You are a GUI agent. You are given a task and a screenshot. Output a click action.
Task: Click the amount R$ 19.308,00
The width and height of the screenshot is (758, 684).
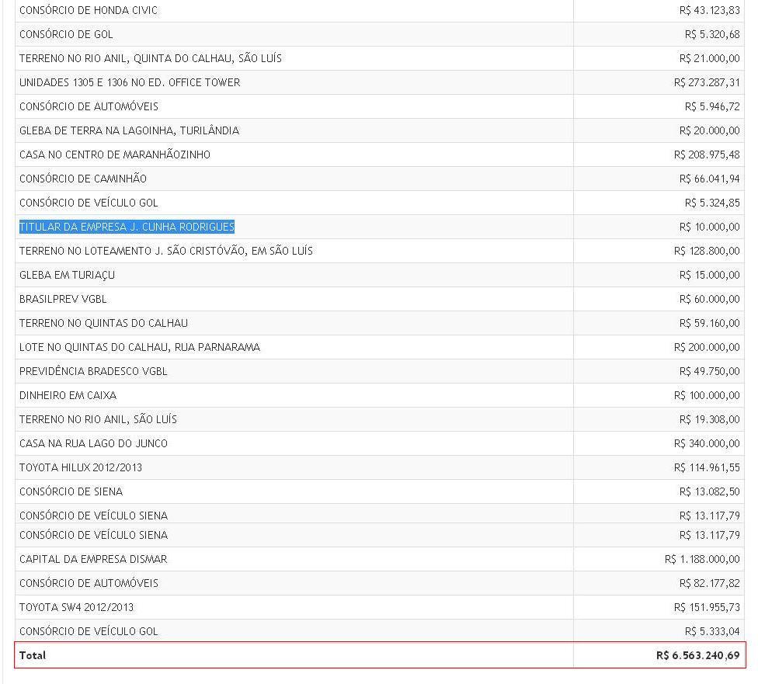[x=709, y=419]
